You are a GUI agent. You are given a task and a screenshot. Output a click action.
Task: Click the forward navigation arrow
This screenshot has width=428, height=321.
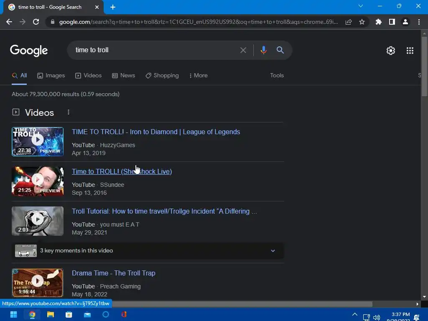23,22
